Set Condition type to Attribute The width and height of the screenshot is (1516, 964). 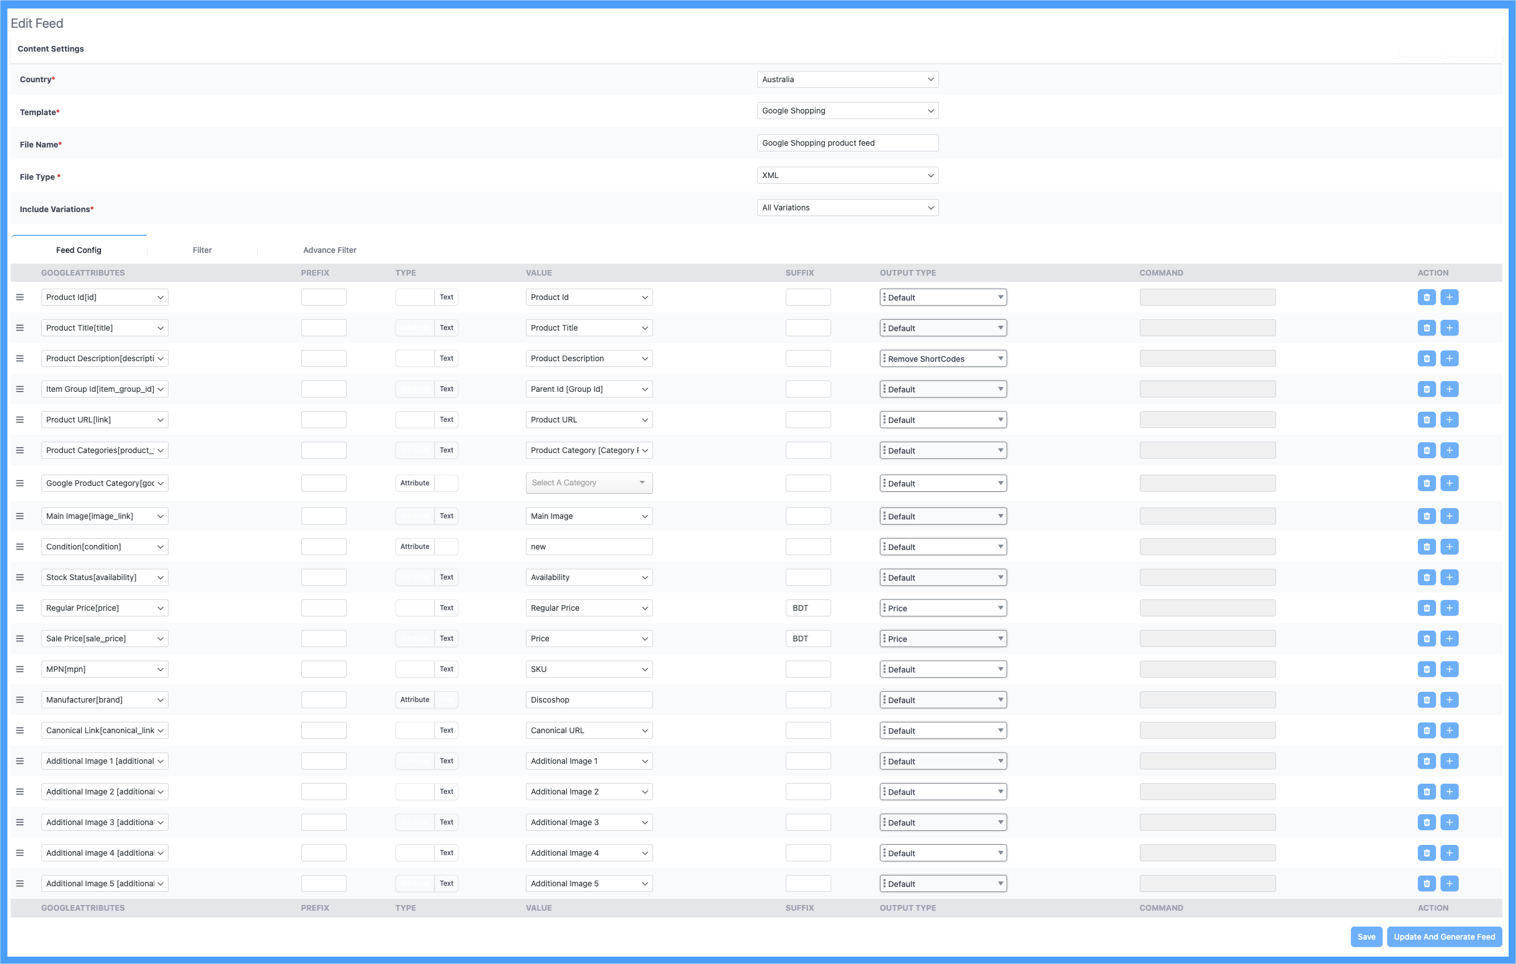(x=415, y=547)
